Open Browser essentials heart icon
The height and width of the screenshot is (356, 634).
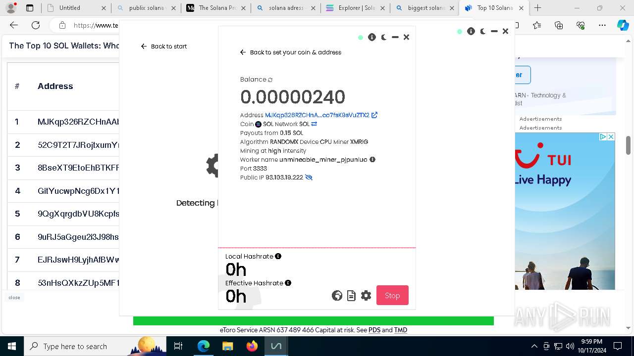click(x=581, y=25)
